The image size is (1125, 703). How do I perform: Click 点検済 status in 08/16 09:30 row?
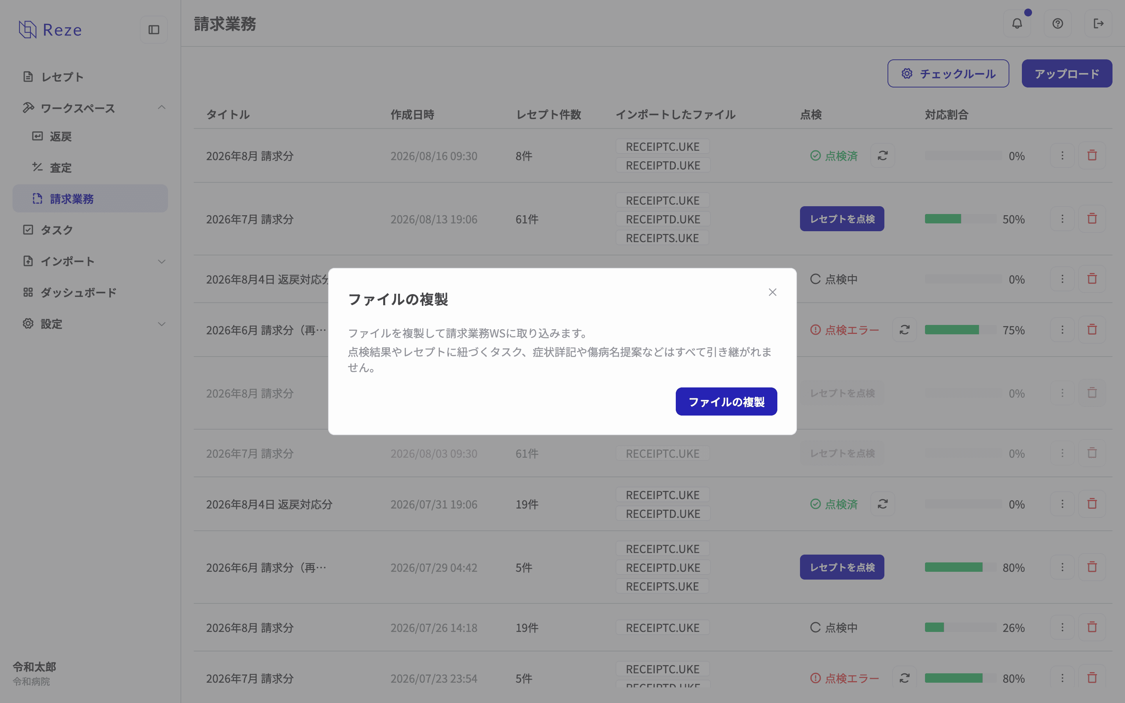pos(834,156)
